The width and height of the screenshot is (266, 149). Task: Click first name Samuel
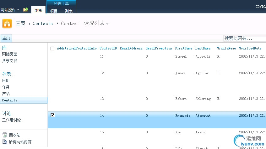tap(181, 56)
